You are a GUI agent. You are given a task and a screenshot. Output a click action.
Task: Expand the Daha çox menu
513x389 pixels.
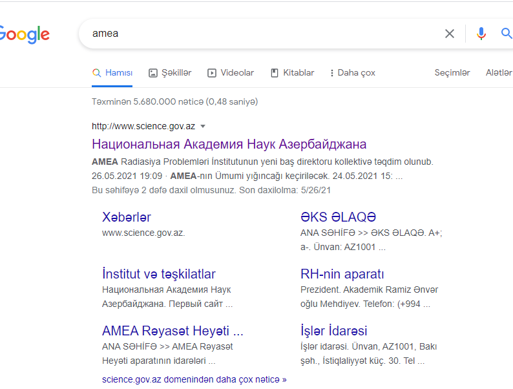(353, 72)
